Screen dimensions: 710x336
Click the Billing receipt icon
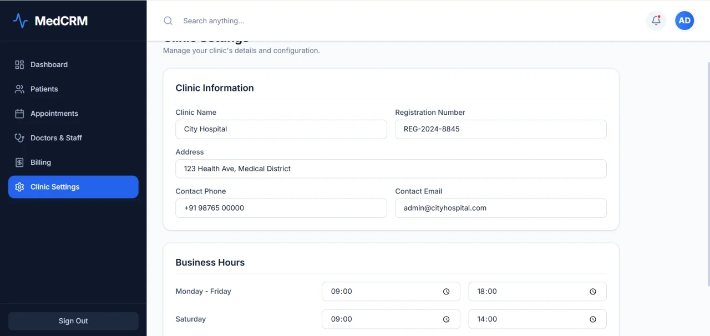pos(19,162)
